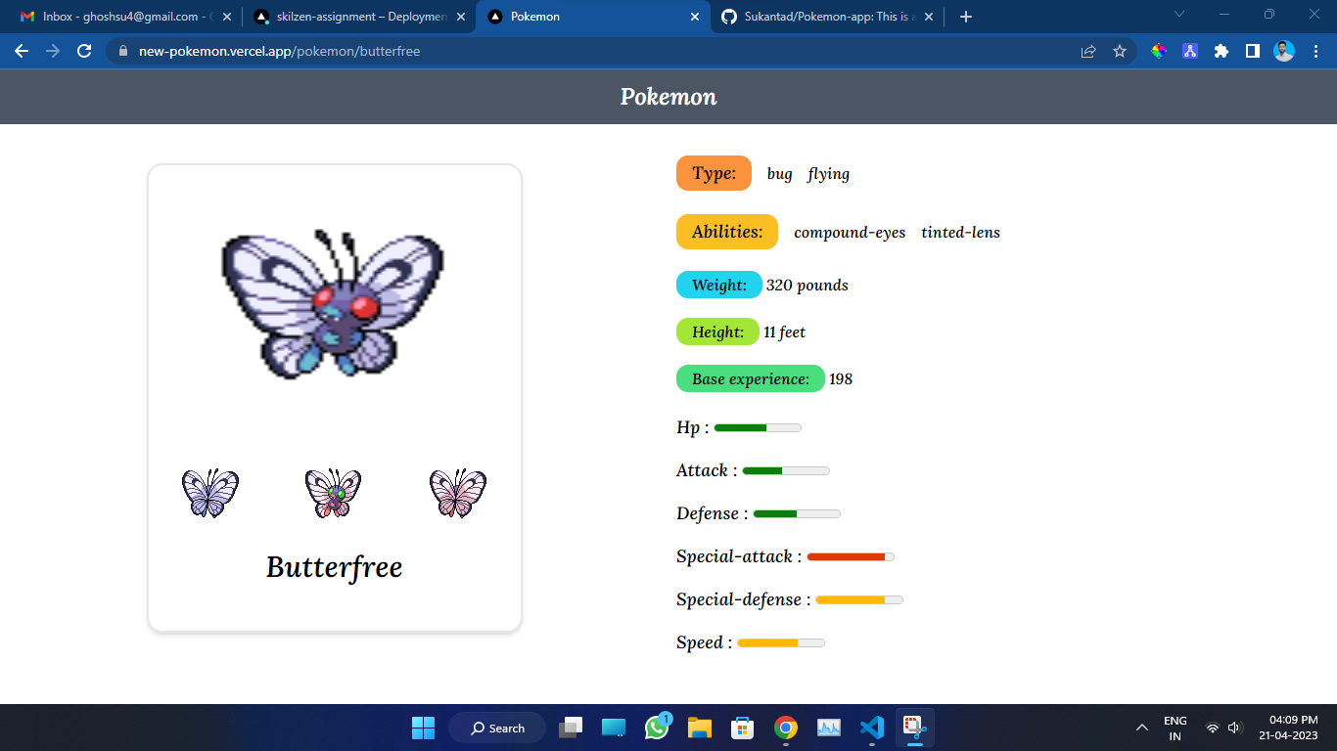Click the Pokemon header title

click(668, 97)
